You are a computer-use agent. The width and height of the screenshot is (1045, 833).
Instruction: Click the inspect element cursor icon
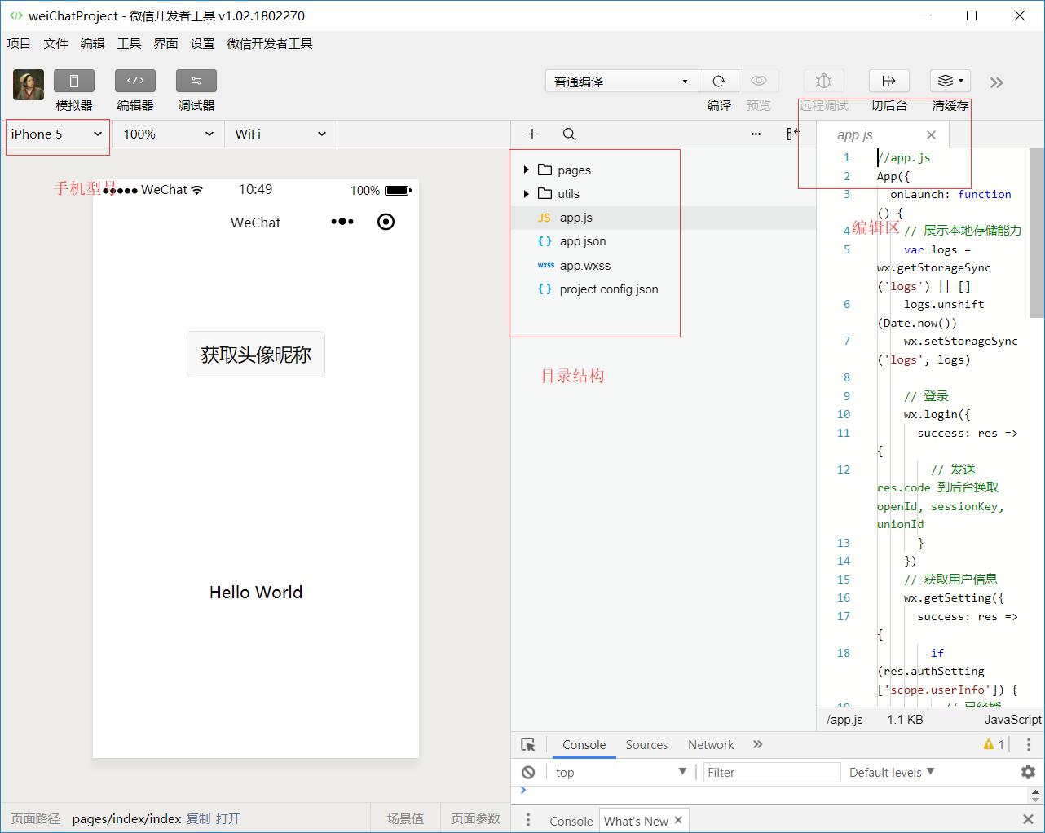(528, 744)
